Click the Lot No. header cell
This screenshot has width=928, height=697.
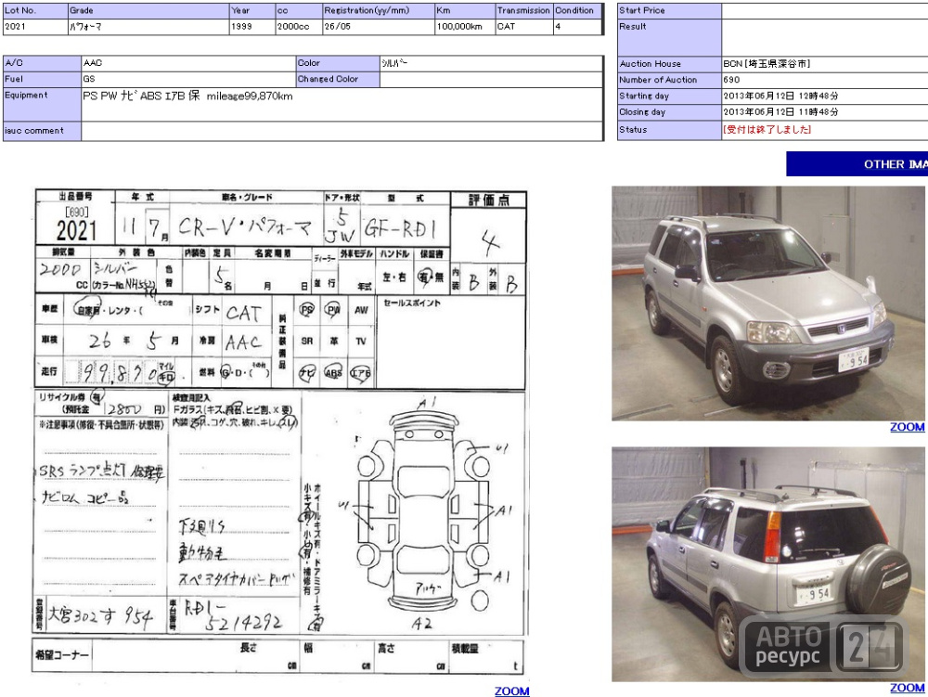point(35,10)
